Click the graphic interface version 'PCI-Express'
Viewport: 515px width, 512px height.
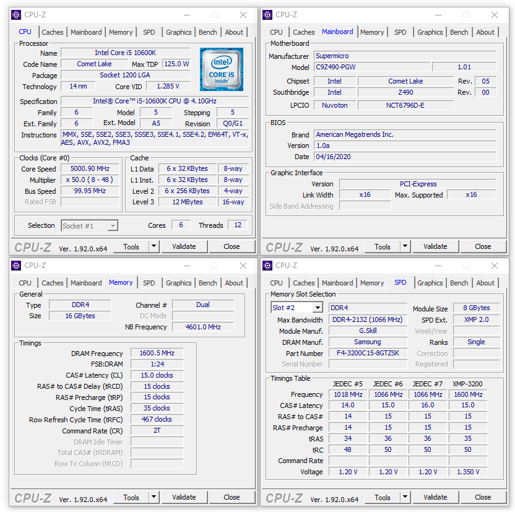(x=418, y=184)
